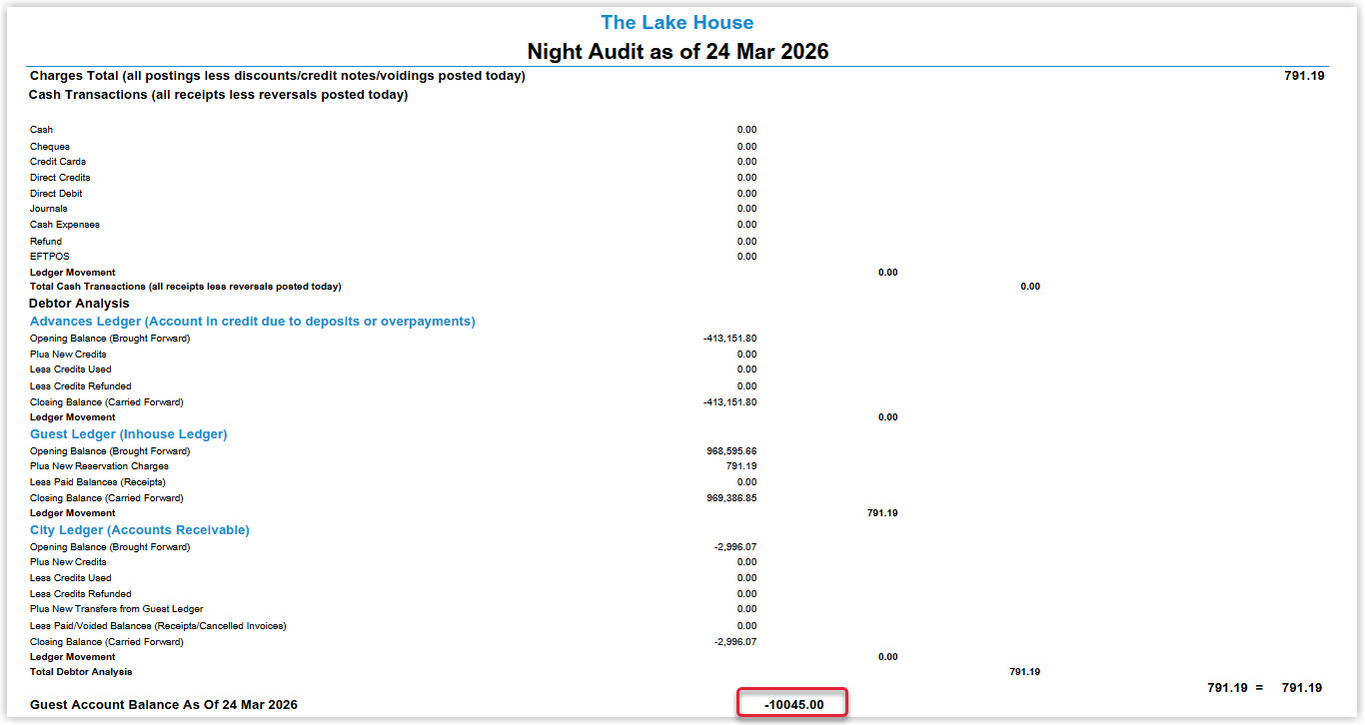Click the "Total Cash Transactions" summary label
The height and width of the screenshot is (725, 1365).
point(186,287)
